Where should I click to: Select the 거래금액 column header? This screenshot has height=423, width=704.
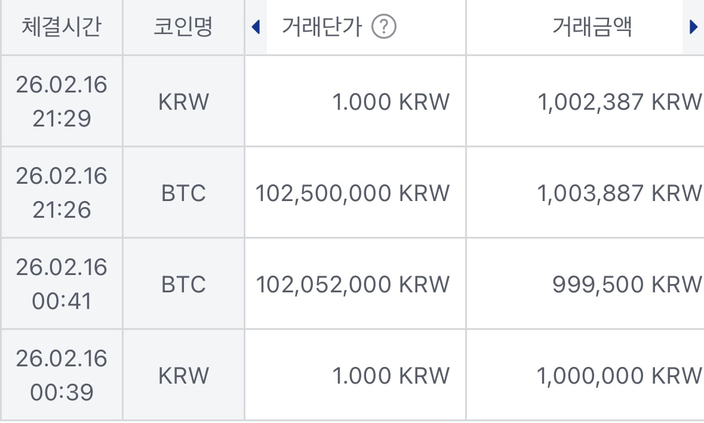(x=592, y=27)
